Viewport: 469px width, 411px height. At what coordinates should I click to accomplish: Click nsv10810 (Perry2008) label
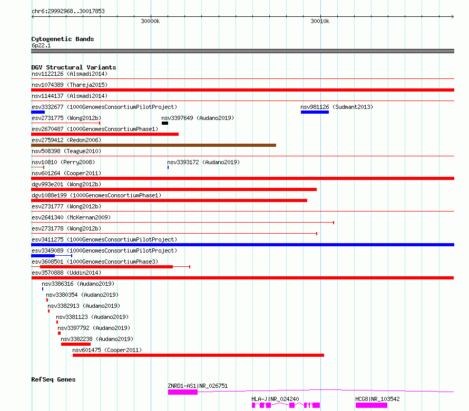click(63, 162)
